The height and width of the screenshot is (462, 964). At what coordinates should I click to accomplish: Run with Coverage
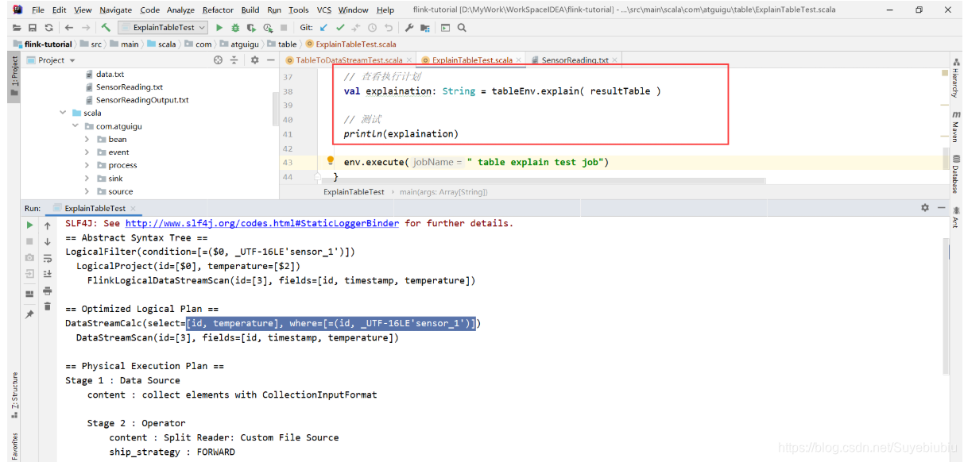pyautogui.click(x=251, y=26)
